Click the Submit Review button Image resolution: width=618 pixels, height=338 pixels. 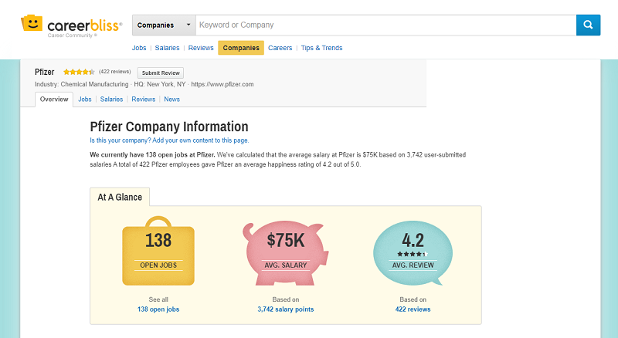(x=161, y=73)
